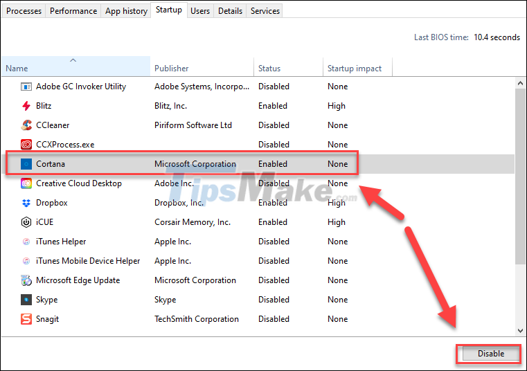Click the iTunes Helper icon
527x371 pixels.
[x=26, y=242]
